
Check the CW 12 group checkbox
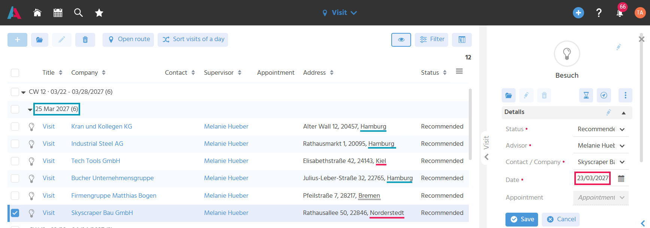pyautogui.click(x=15, y=92)
